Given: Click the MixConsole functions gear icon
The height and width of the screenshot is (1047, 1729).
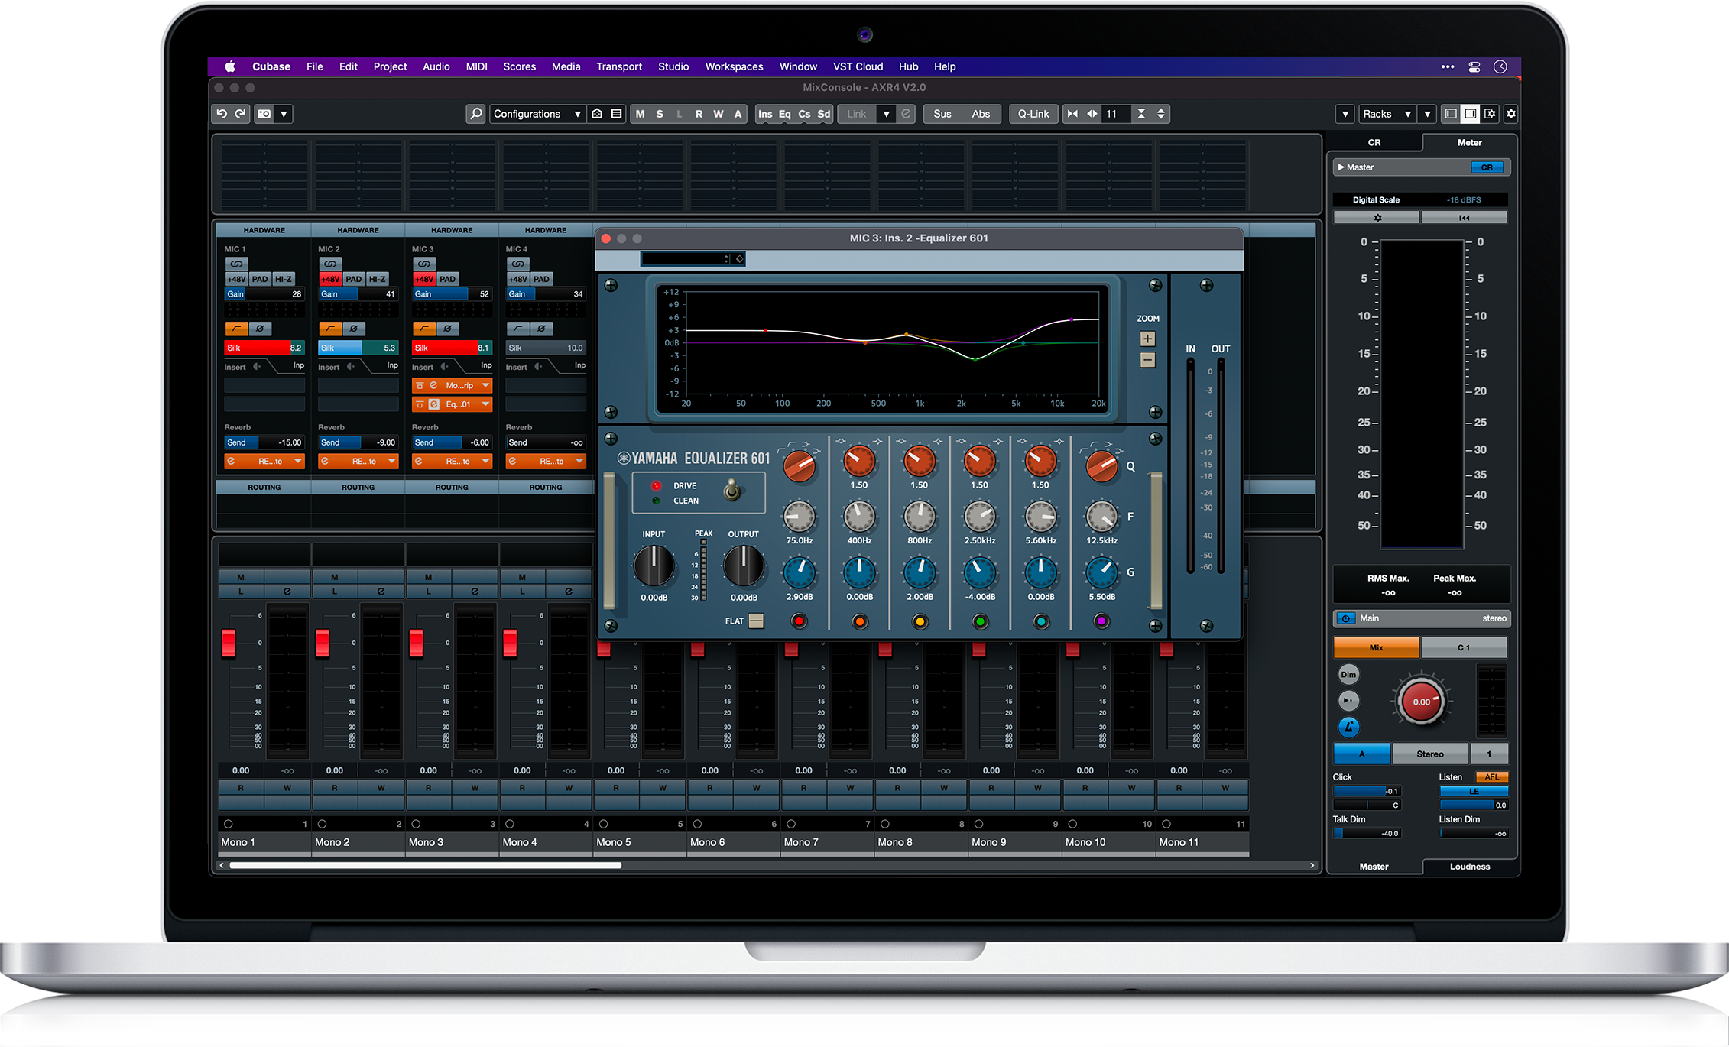Looking at the screenshot, I should [1511, 114].
